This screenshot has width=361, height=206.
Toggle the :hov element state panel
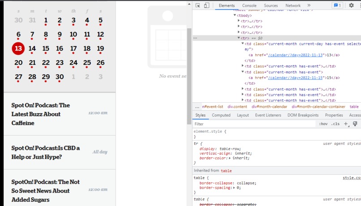pos(323,124)
